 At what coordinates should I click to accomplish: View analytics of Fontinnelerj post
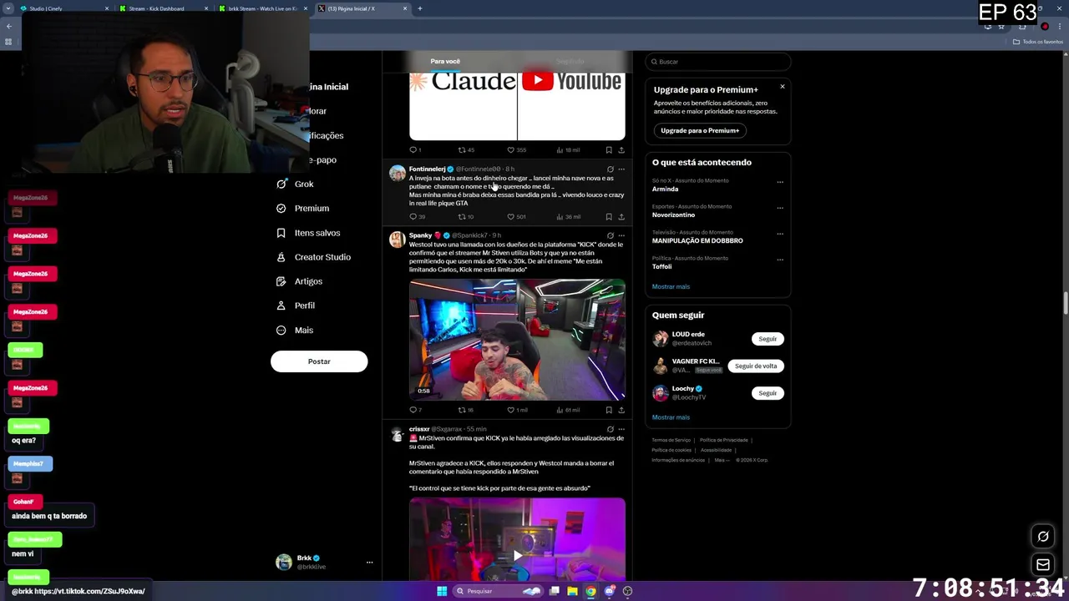[568, 217]
